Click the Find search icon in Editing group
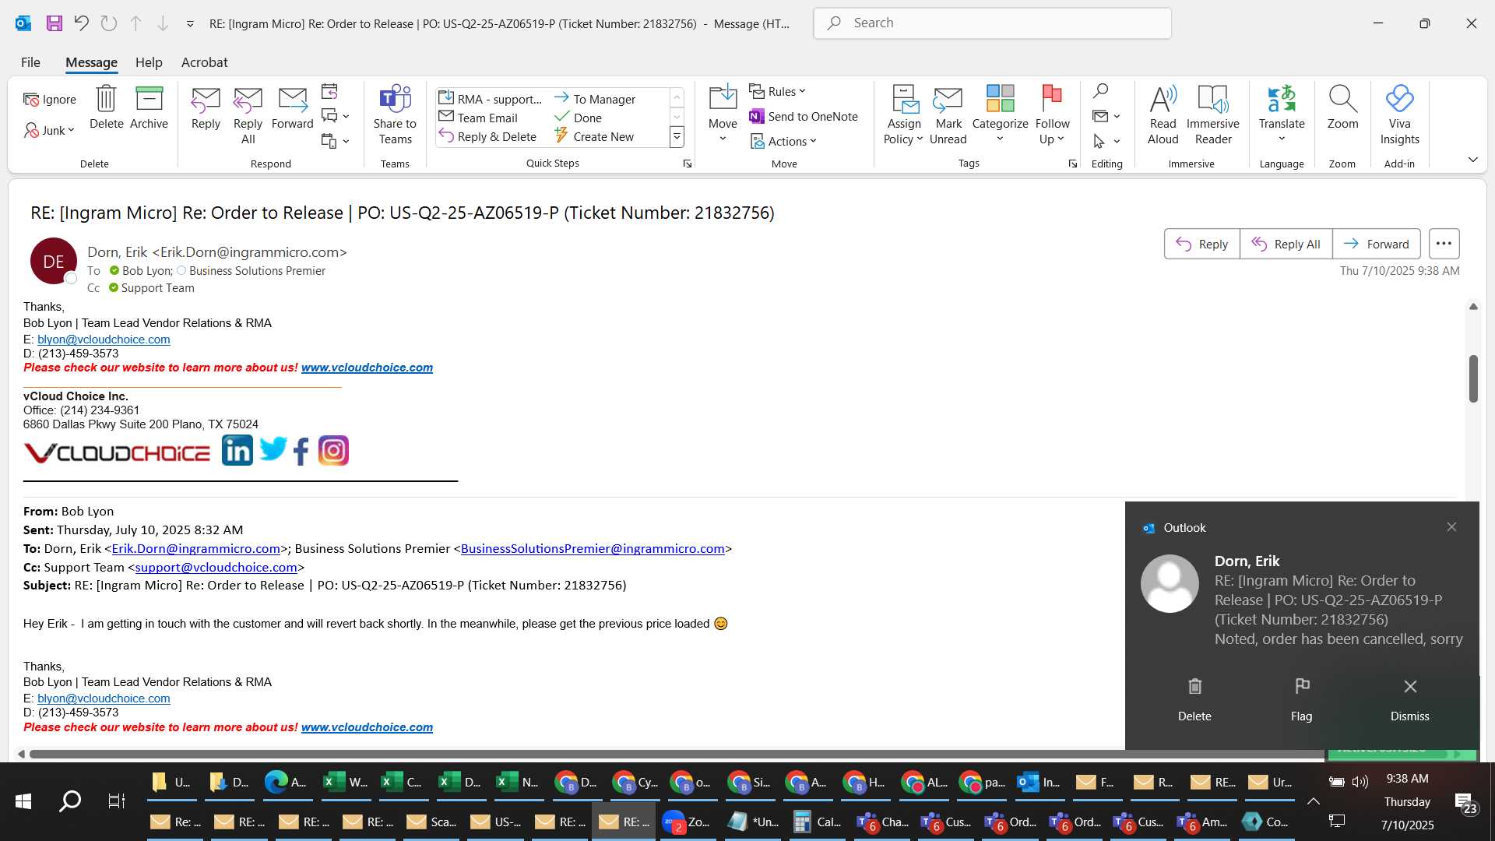This screenshot has width=1495, height=841. coord(1100,91)
